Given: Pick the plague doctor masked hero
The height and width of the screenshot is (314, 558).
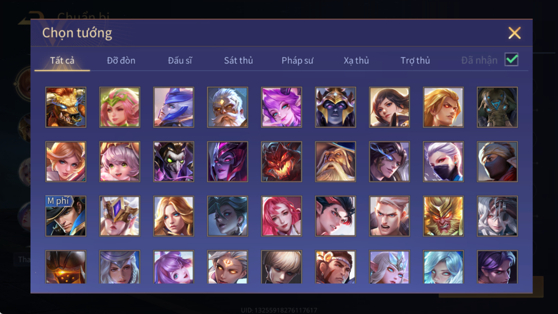Looking at the screenshot, I should pos(173,161).
